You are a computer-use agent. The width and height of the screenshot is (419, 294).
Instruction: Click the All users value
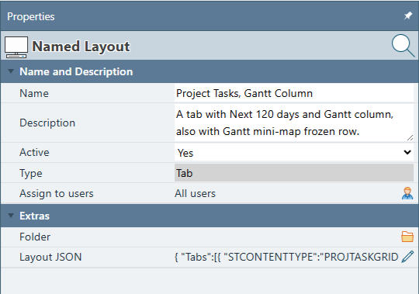pos(195,193)
